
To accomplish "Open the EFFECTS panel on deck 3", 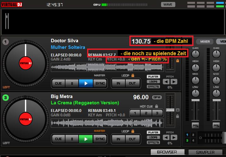I will (x=153, y=142).
